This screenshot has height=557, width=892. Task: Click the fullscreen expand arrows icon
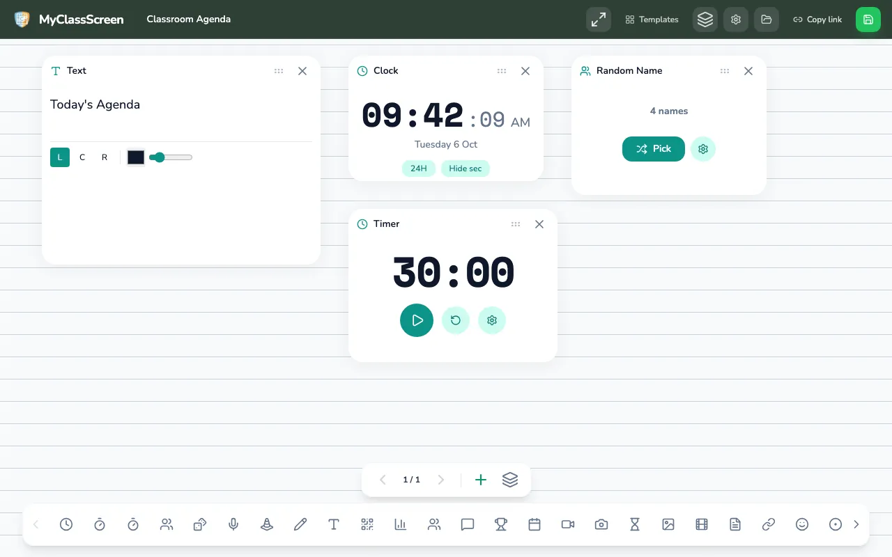pos(599,19)
